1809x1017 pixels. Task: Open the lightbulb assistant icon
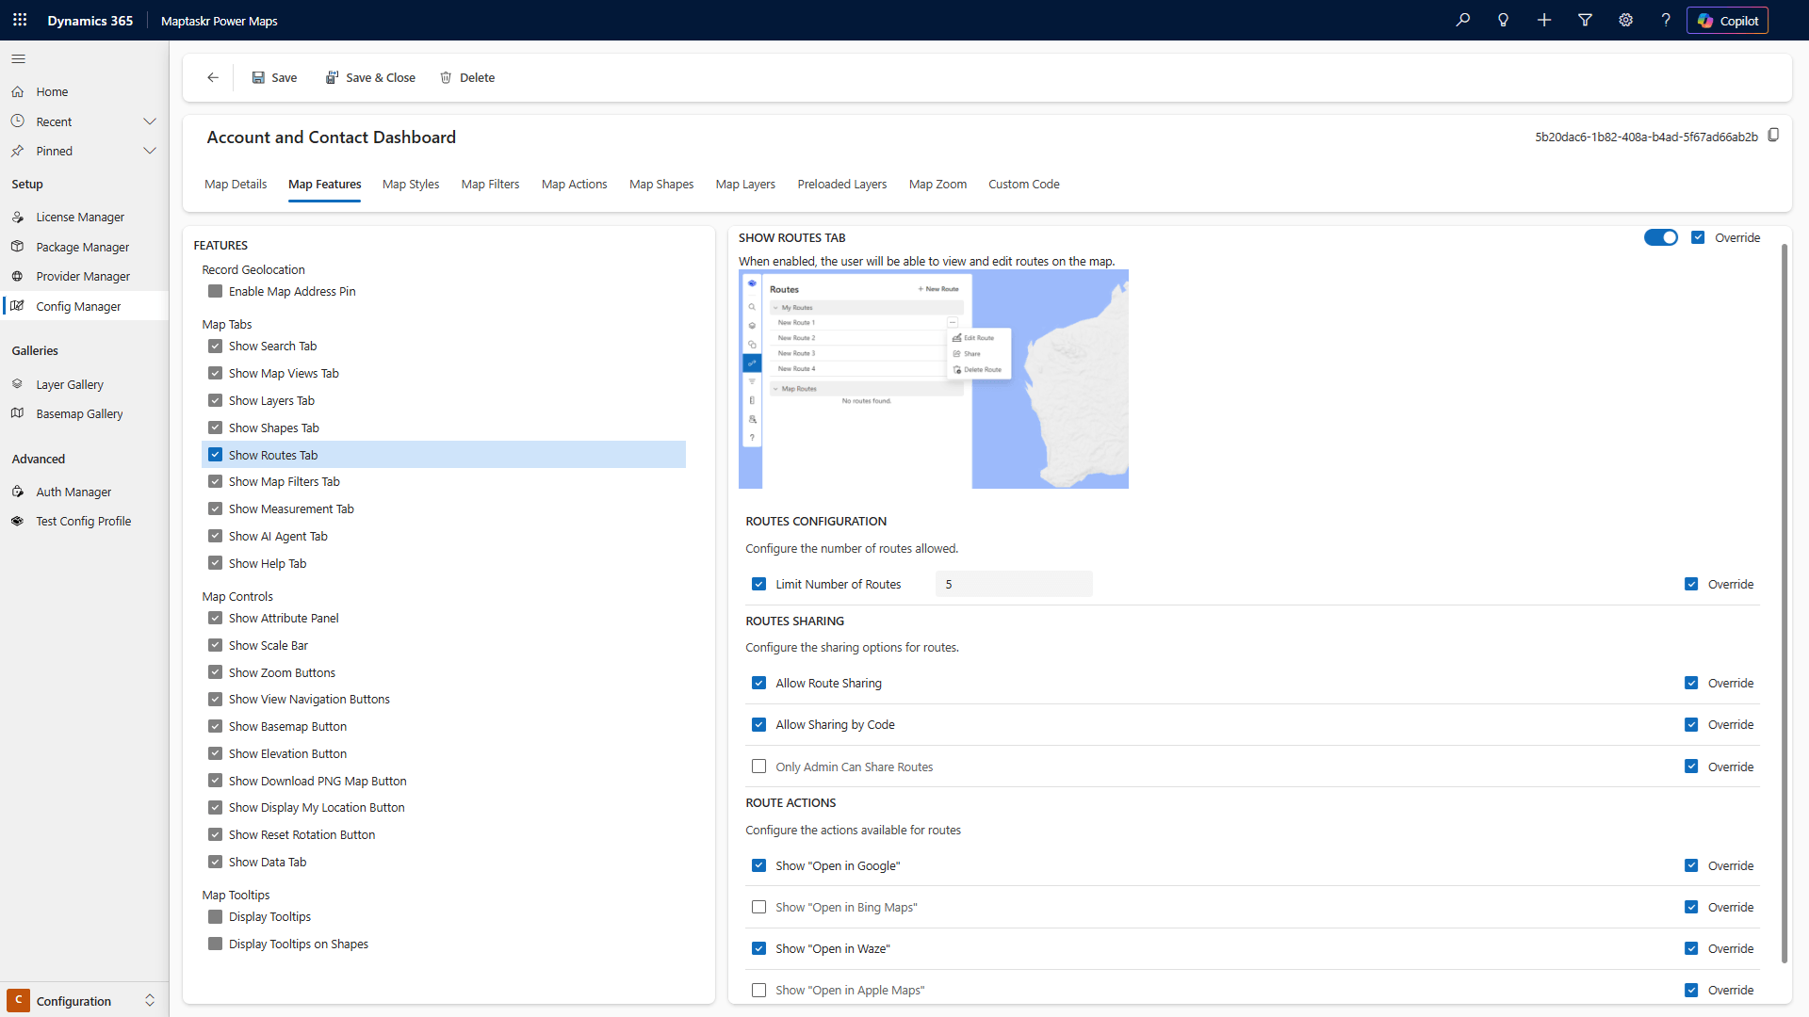pyautogui.click(x=1503, y=20)
